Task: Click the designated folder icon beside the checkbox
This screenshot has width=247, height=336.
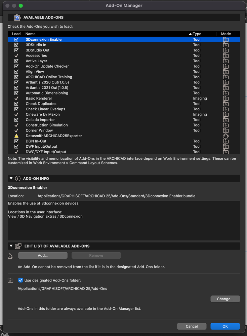Action: pos(10,281)
